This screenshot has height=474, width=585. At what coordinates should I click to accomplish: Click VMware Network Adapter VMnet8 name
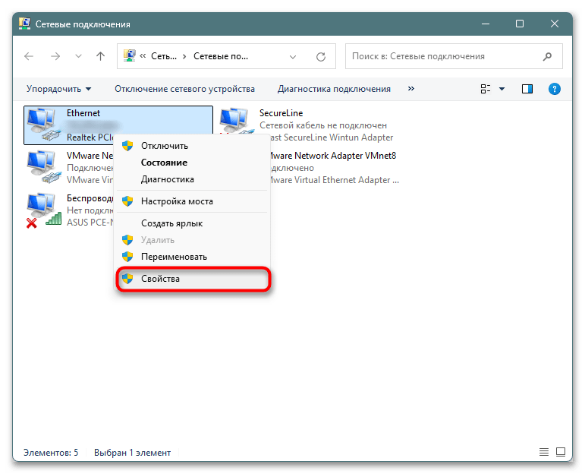tap(333, 156)
